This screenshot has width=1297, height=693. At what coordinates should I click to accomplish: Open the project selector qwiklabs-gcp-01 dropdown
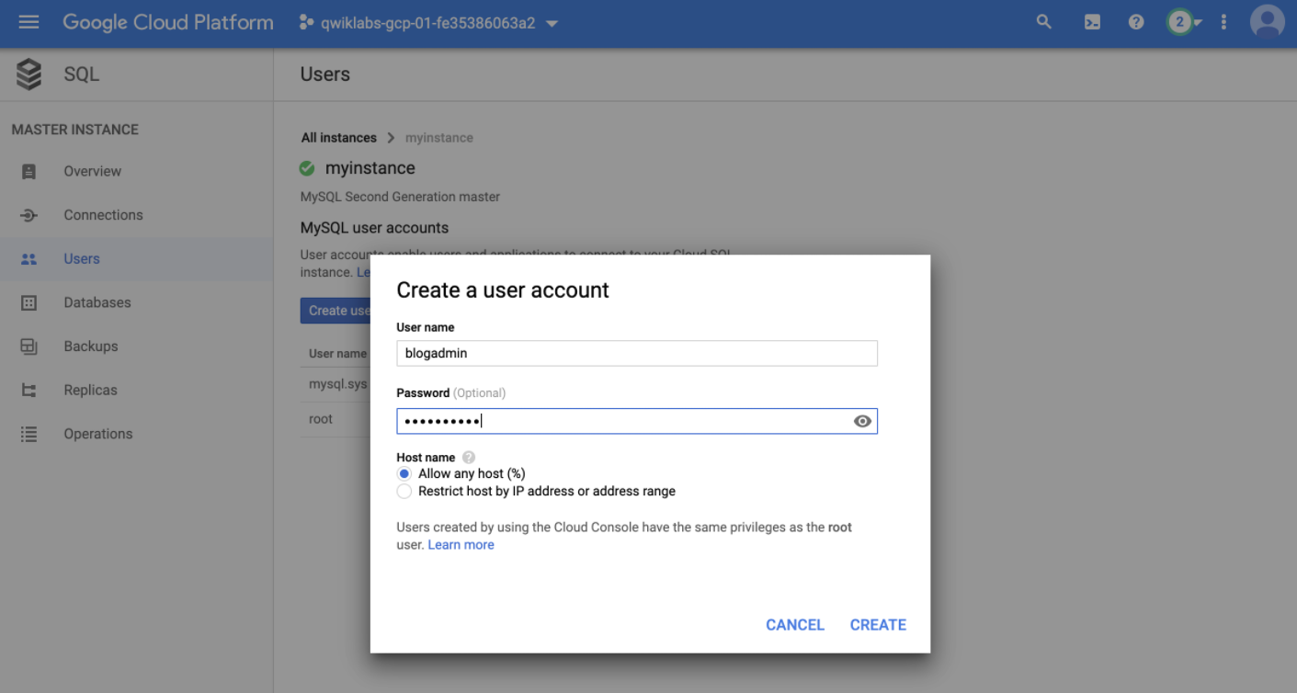pyautogui.click(x=429, y=23)
